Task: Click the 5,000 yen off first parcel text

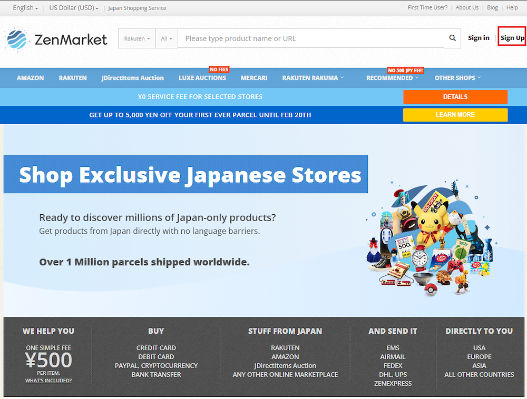Action: (x=200, y=115)
